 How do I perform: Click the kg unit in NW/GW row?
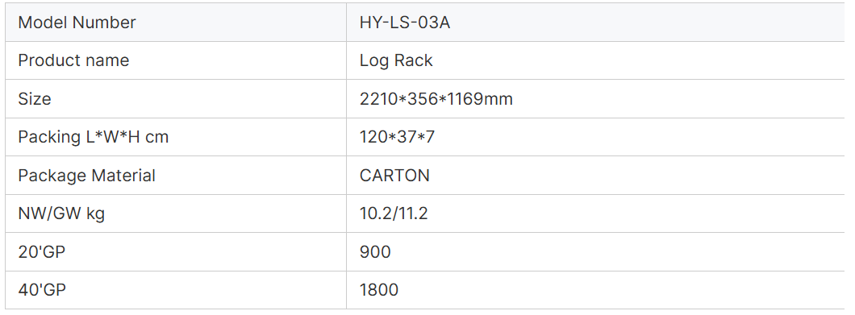[x=95, y=214]
